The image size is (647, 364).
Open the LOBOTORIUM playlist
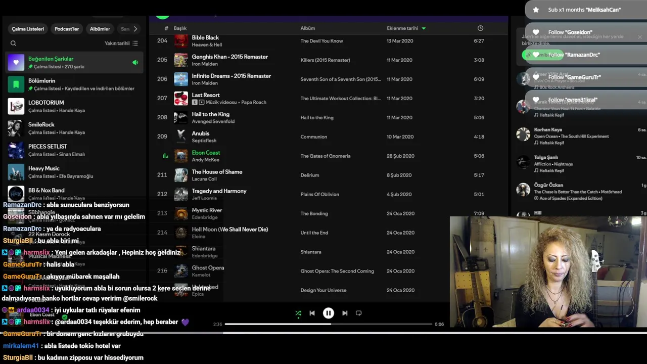coord(74,106)
